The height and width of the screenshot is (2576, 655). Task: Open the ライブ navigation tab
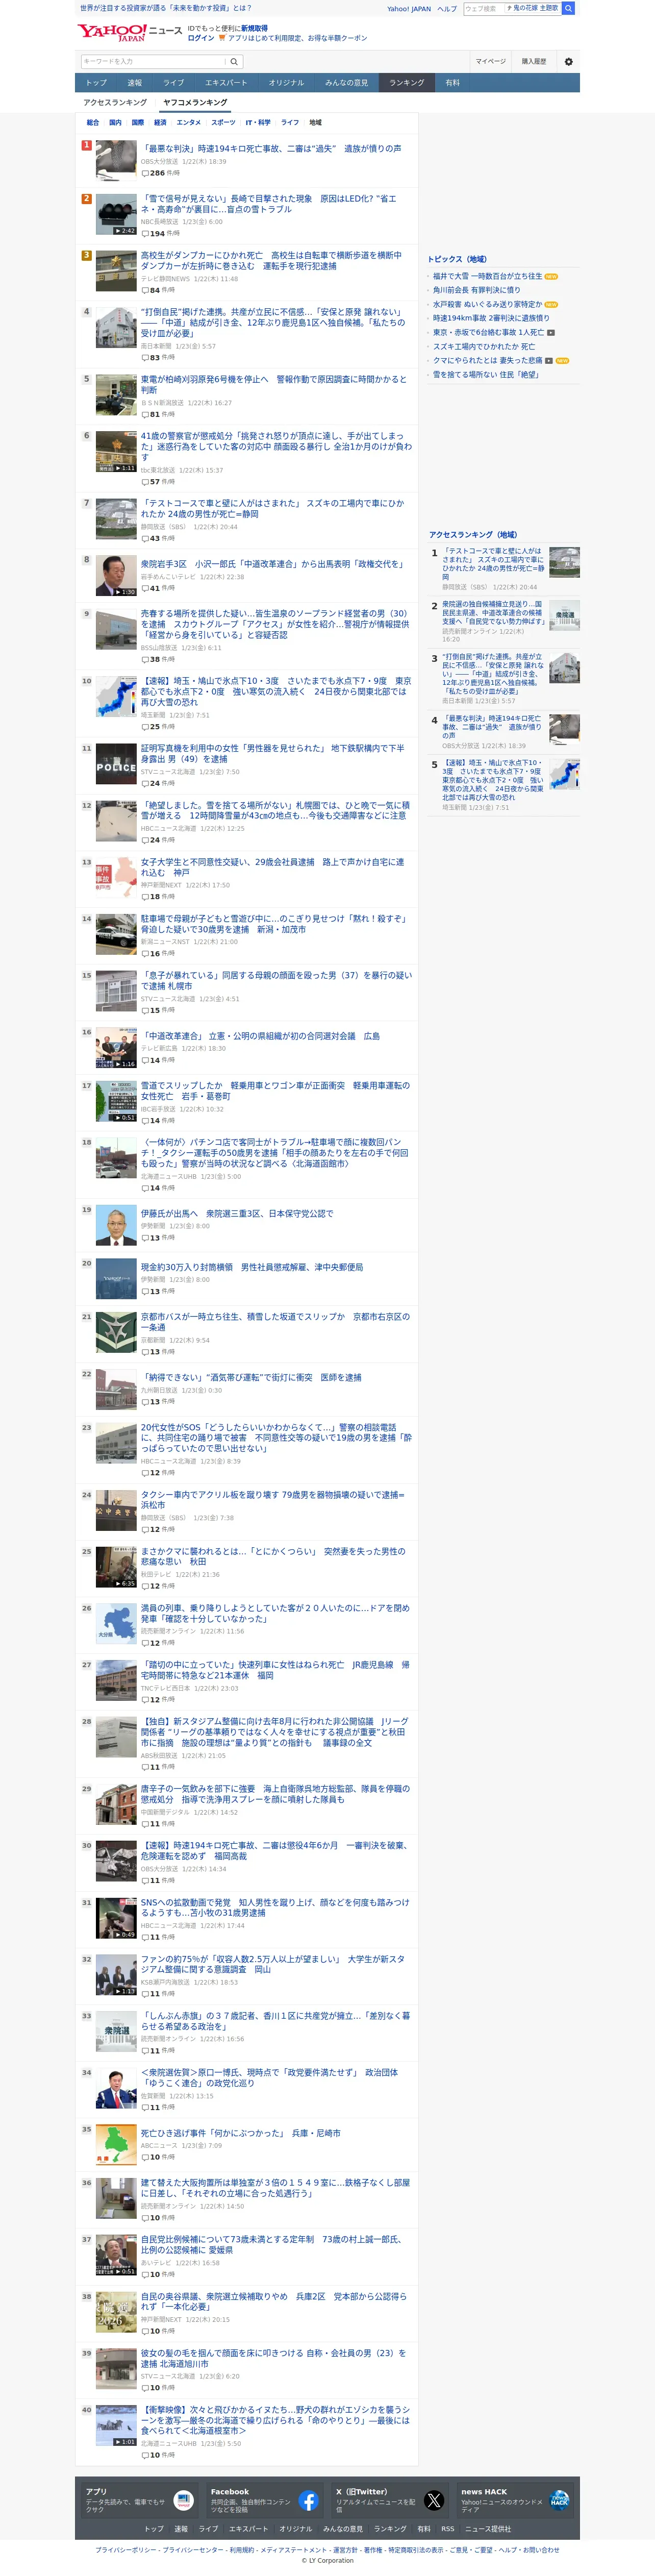tap(174, 83)
